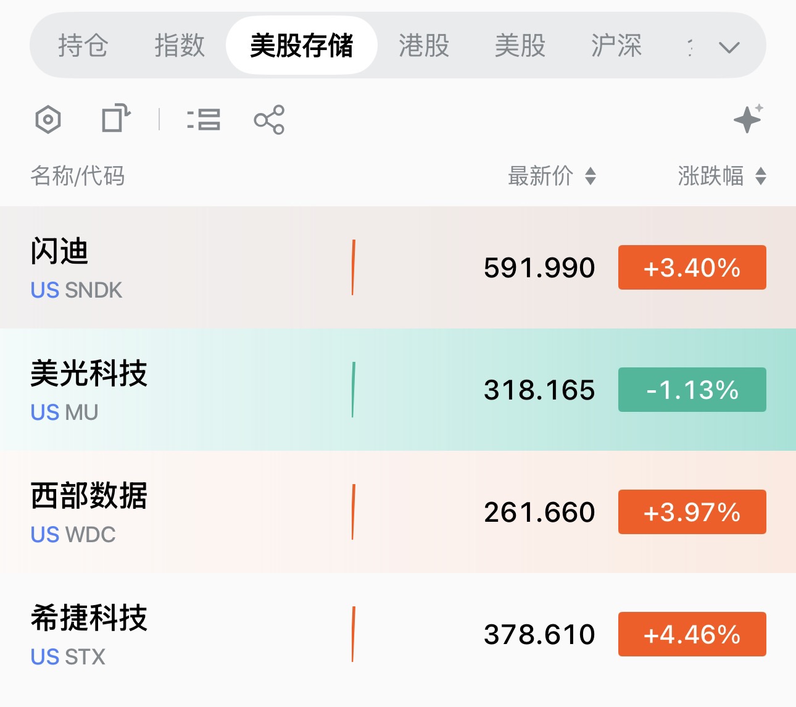Screen dimensions: 796x707
Task: Toggle the 美光科技 -1.13% change badge
Action: pos(692,390)
